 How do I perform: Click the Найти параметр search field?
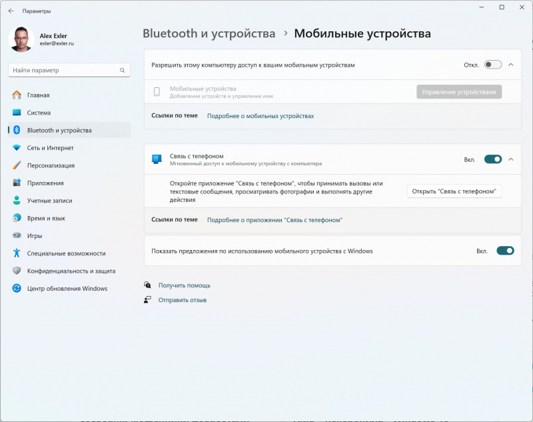click(x=63, y=70)
